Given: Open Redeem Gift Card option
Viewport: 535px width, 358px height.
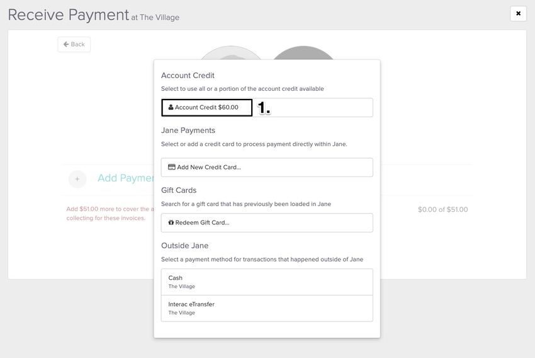Looking at the screenshot, I should (x=267, y=222).
